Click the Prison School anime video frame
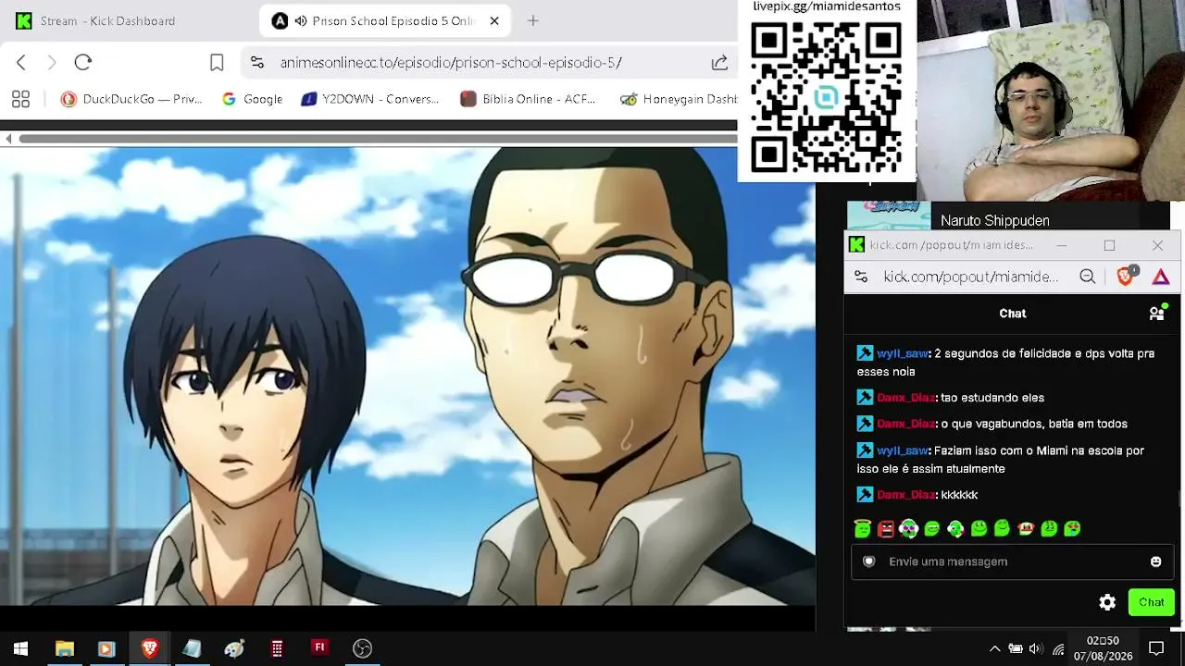 click(407, 376)
